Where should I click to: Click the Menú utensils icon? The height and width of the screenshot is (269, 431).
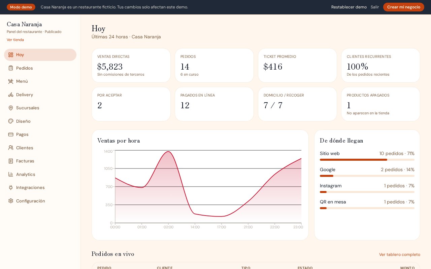11,81
